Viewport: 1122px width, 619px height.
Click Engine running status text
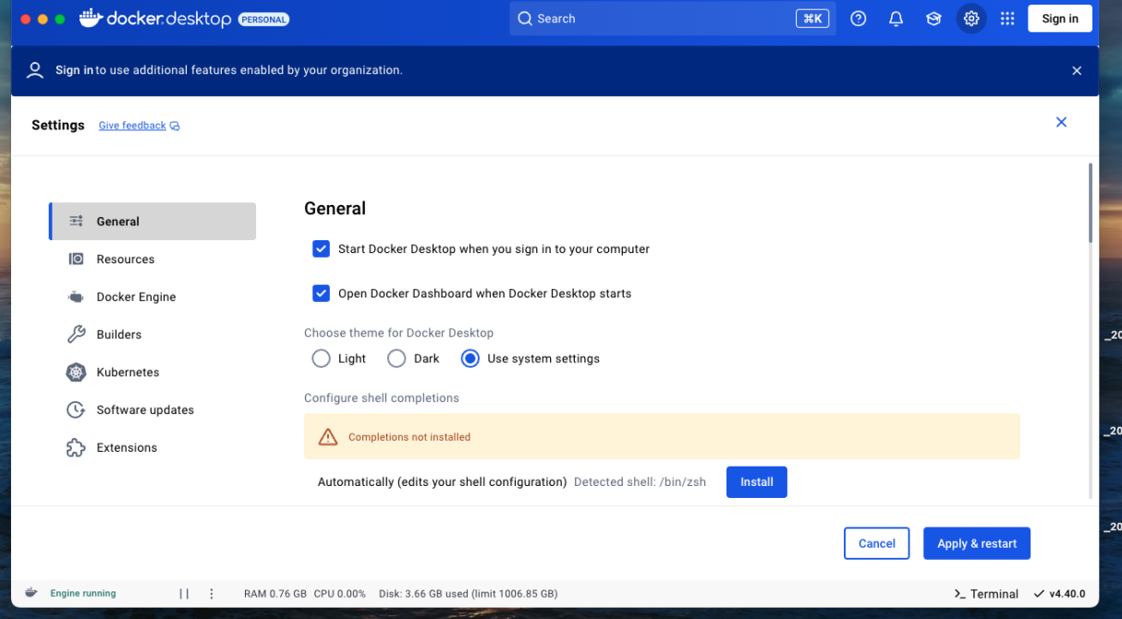pyautogui.click(x=83, y=593)
